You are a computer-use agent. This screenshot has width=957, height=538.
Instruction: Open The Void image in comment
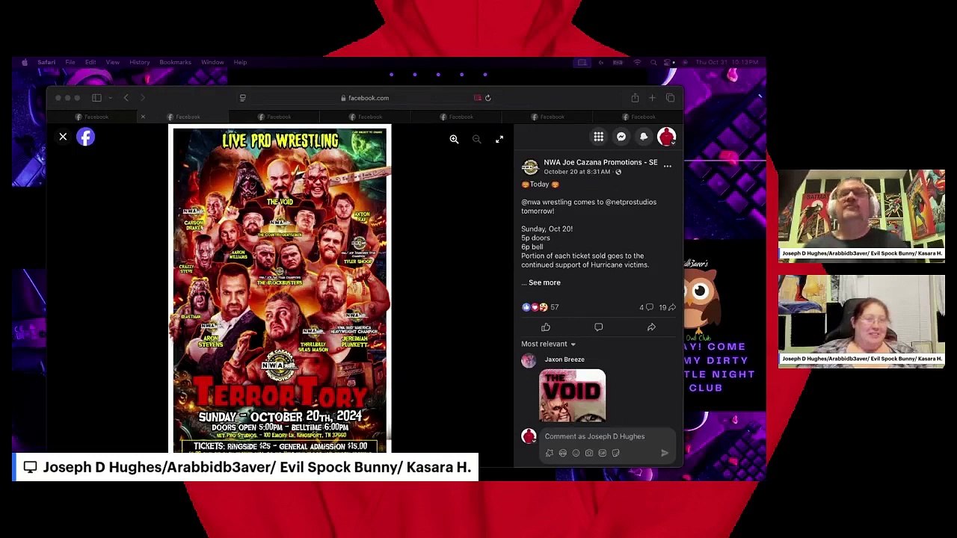pos(573,396)
